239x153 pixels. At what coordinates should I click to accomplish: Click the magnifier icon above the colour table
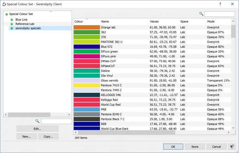click(201, 14)
